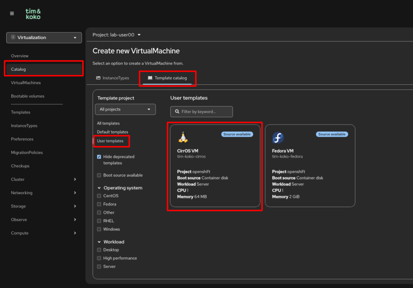Check the Fedora operating system filter
The image size is (413, 288).
click(99, 204)
